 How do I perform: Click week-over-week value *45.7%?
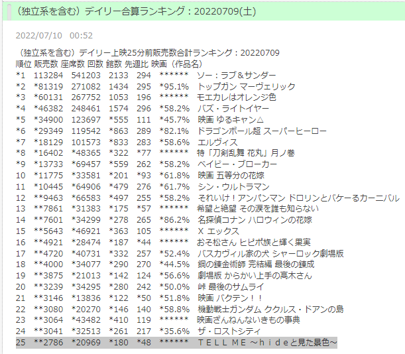point(174,119)
